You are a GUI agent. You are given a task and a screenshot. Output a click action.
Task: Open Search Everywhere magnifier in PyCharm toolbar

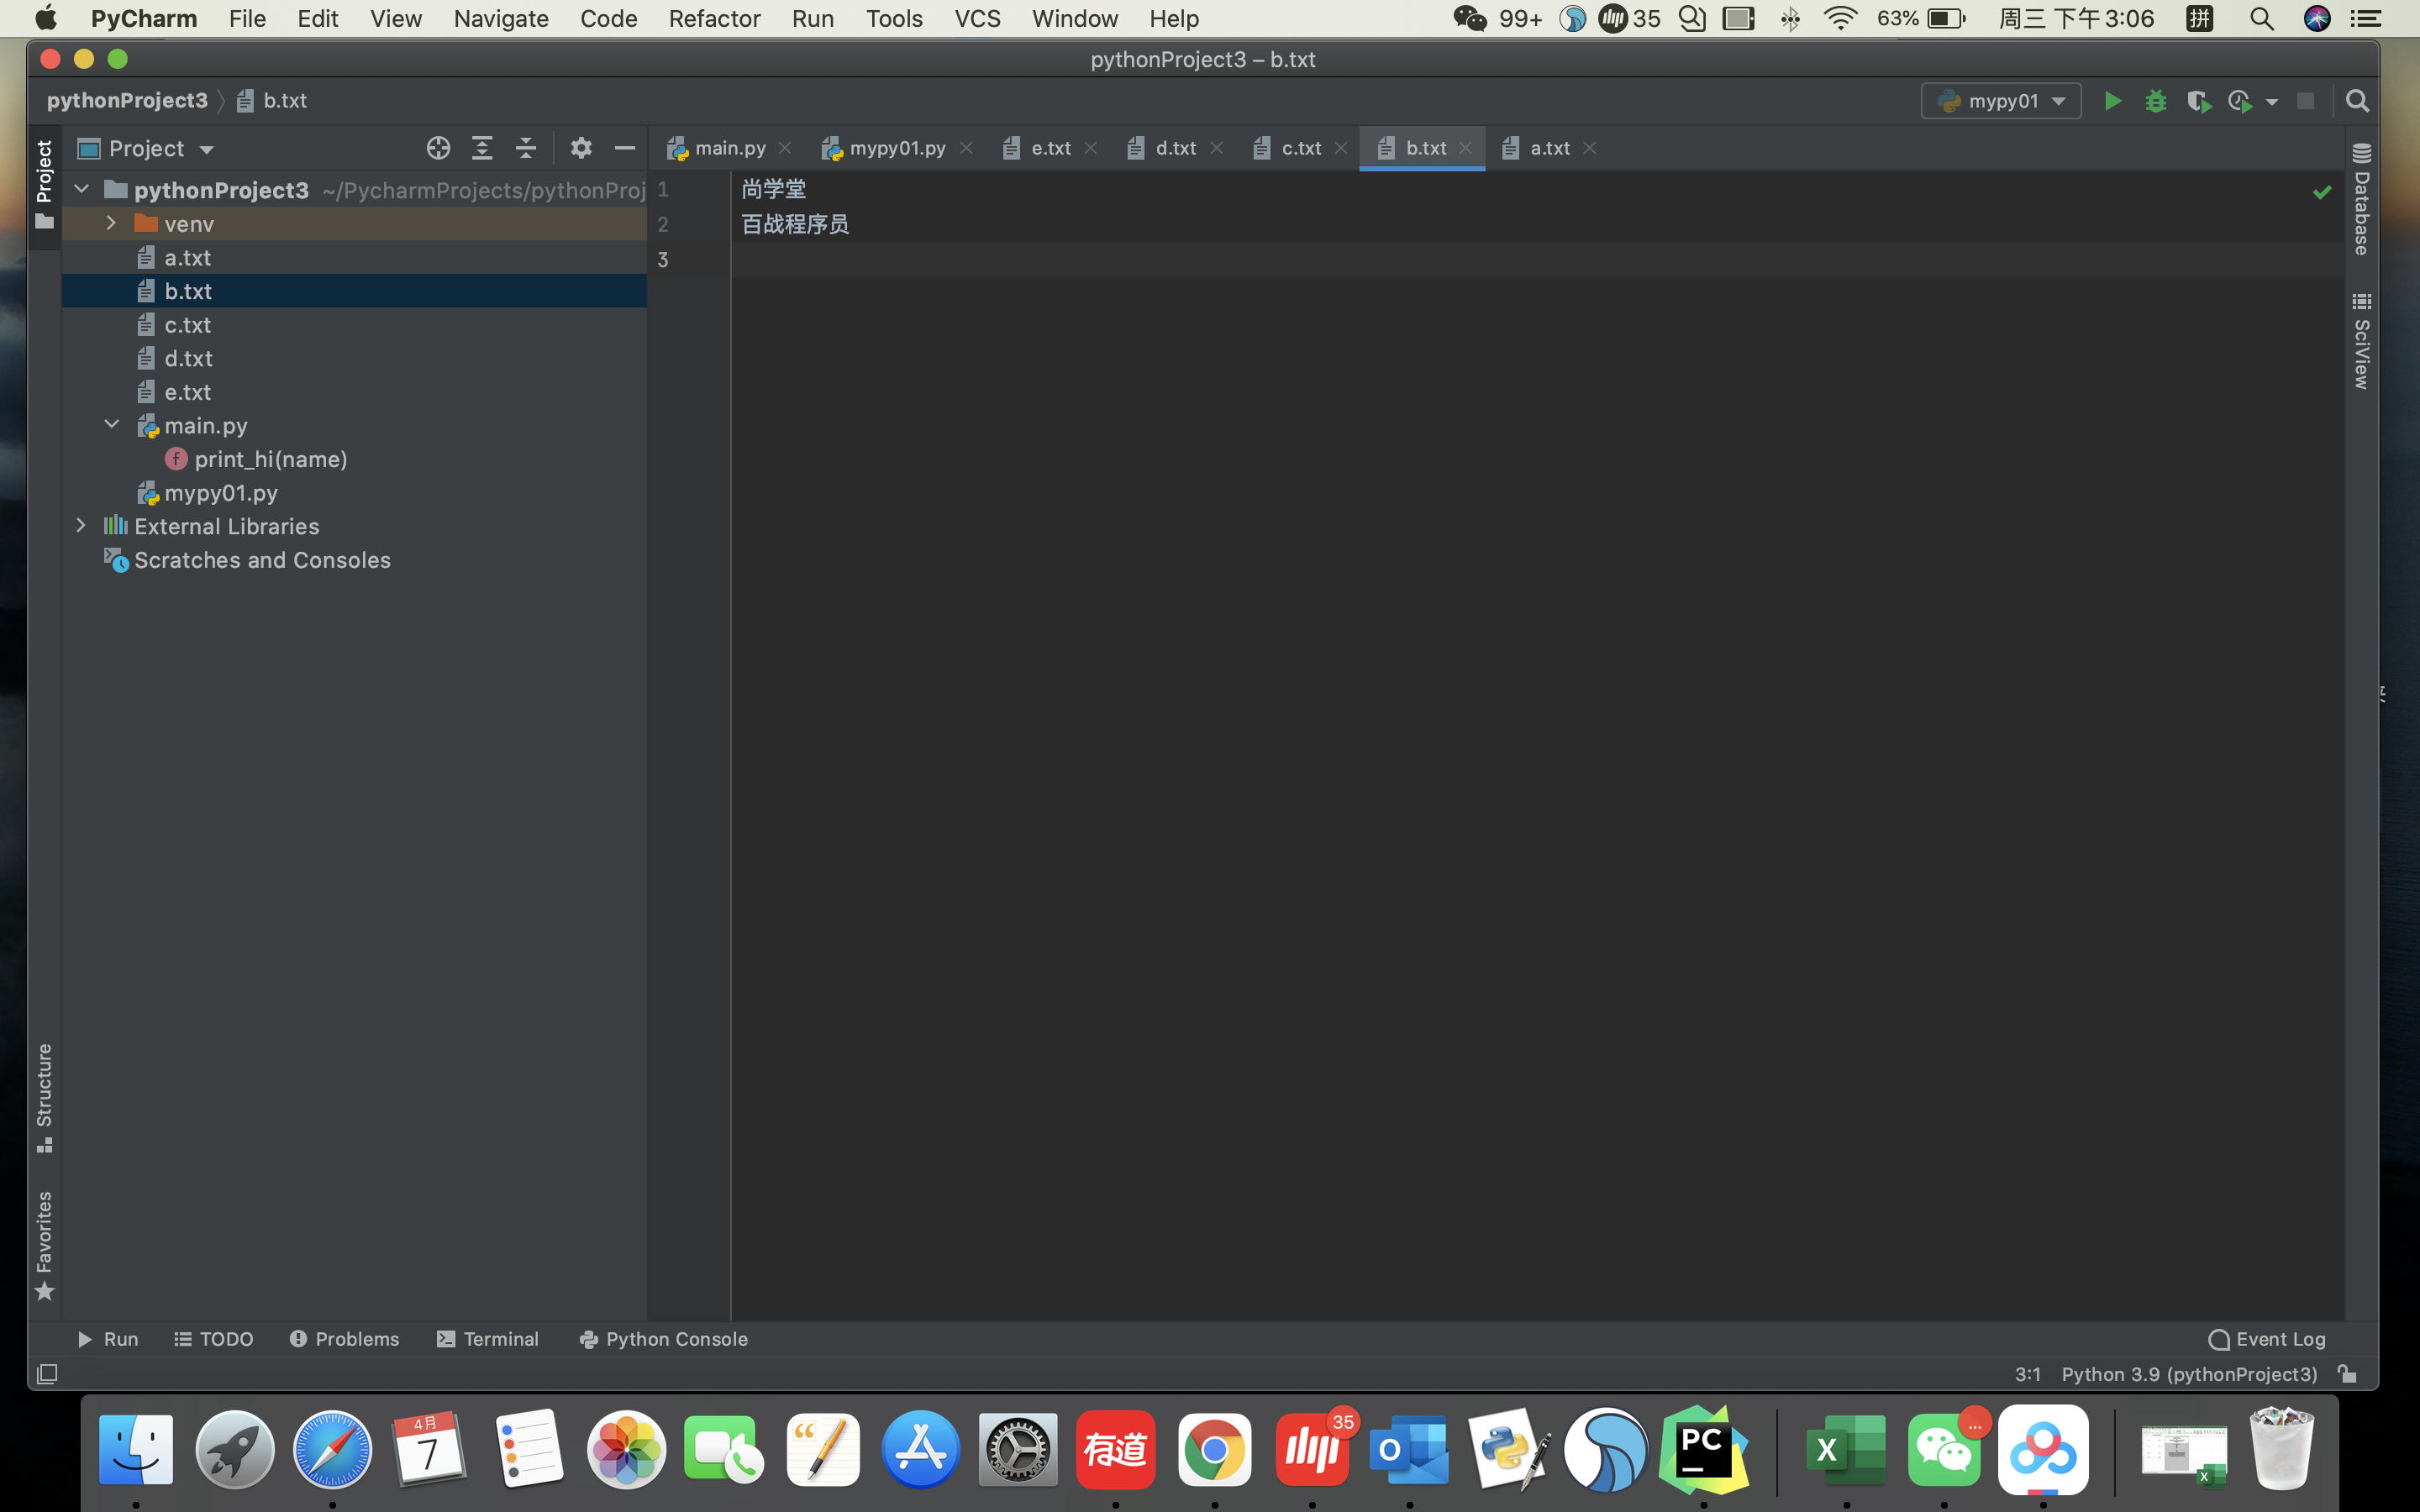click(x=2357, y=101)
